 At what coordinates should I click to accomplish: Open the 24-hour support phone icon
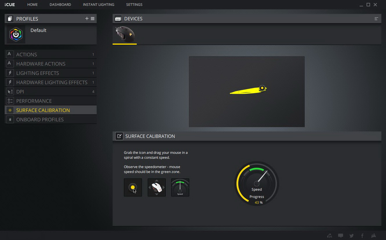click(x=329, y=236)
